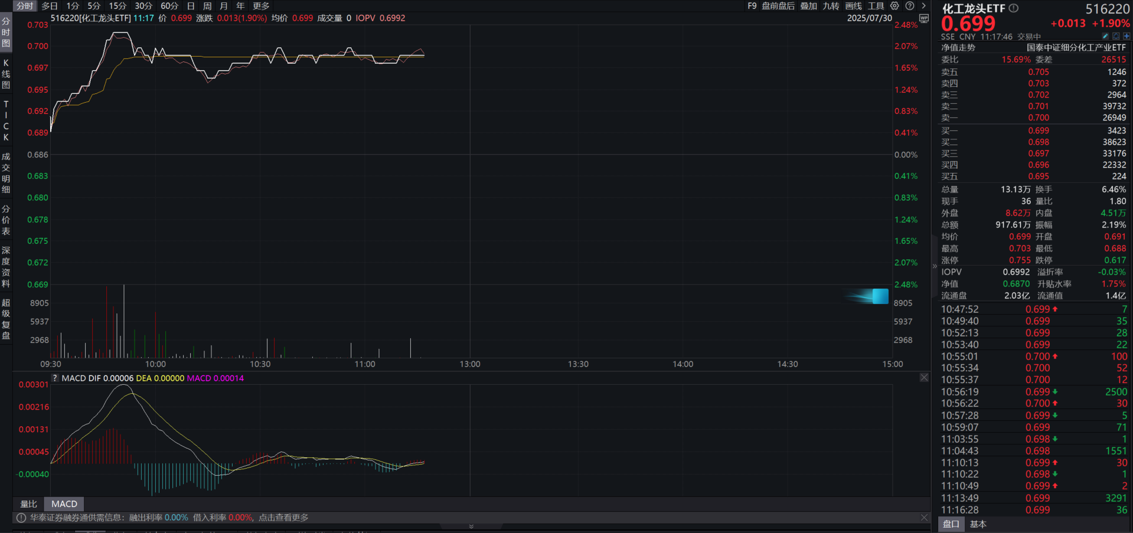Switch to the 基本 tab
This screenshot has height=533, width=1133.
coord(978,524)
